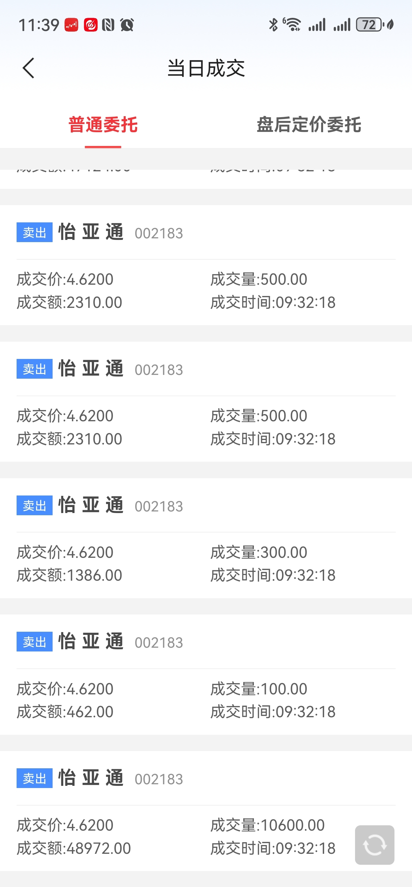Open the sell record with 成交量 10600.00
Image resolution: width=412 pixels, height=887 pixels.
pyautogui.click(x=206, y=811)
